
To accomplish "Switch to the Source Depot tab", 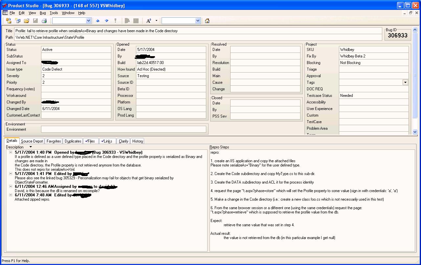I will coord(32,141).
